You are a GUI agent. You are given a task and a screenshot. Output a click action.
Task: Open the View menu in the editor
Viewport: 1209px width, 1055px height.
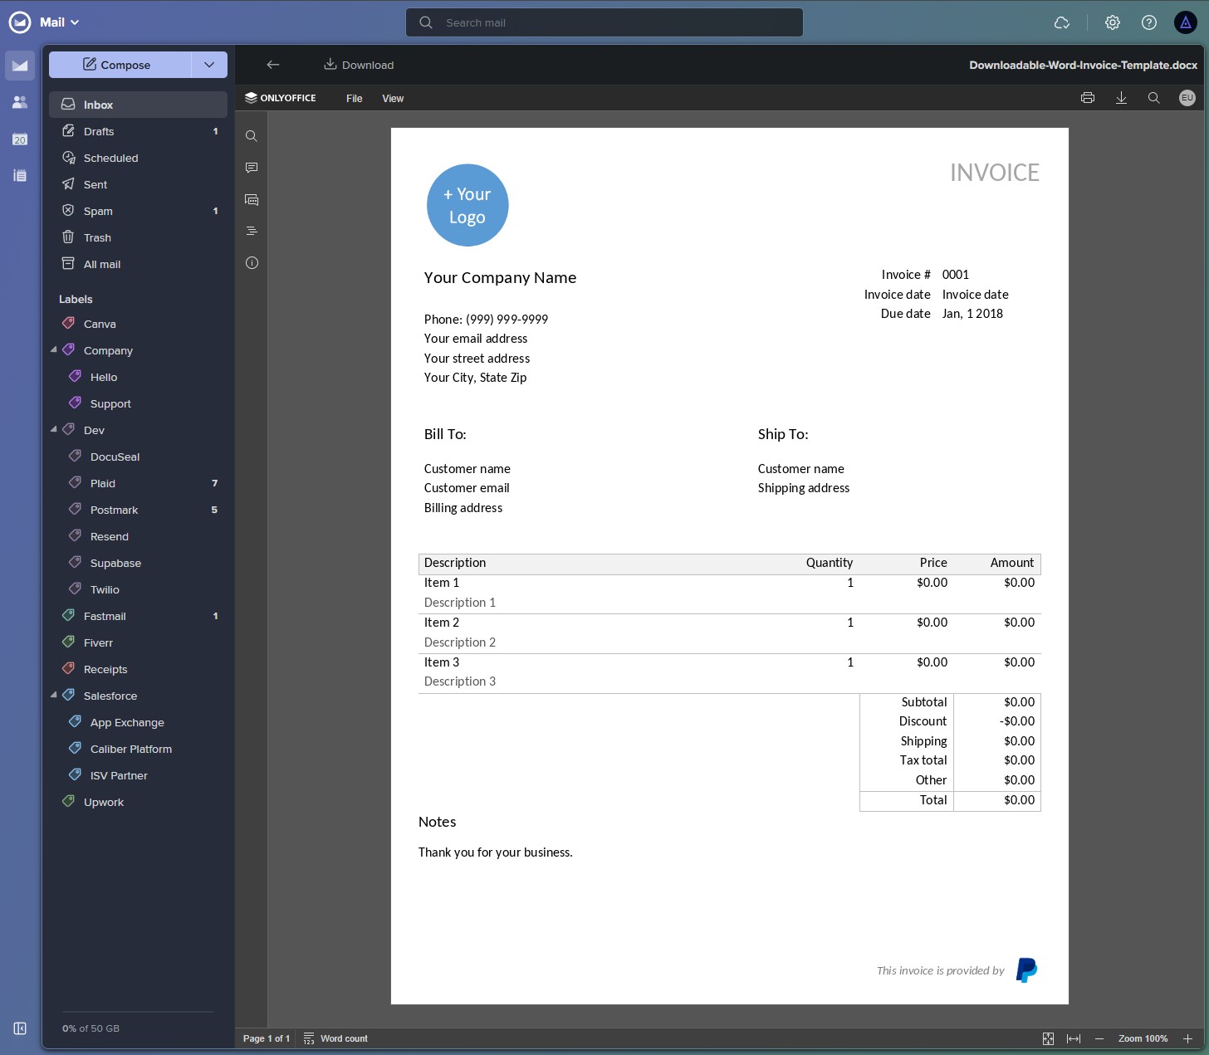point(393,98)
